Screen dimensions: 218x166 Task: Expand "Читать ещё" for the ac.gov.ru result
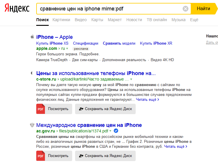click(x=176, y=147)
